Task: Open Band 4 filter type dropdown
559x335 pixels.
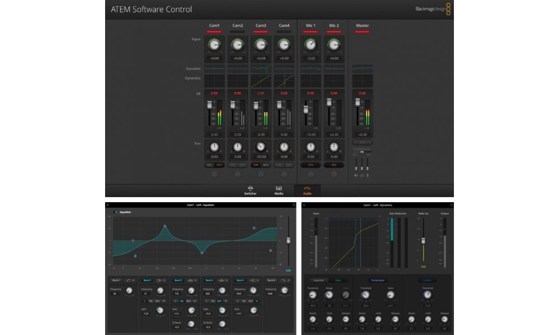Action: [226, 279]
